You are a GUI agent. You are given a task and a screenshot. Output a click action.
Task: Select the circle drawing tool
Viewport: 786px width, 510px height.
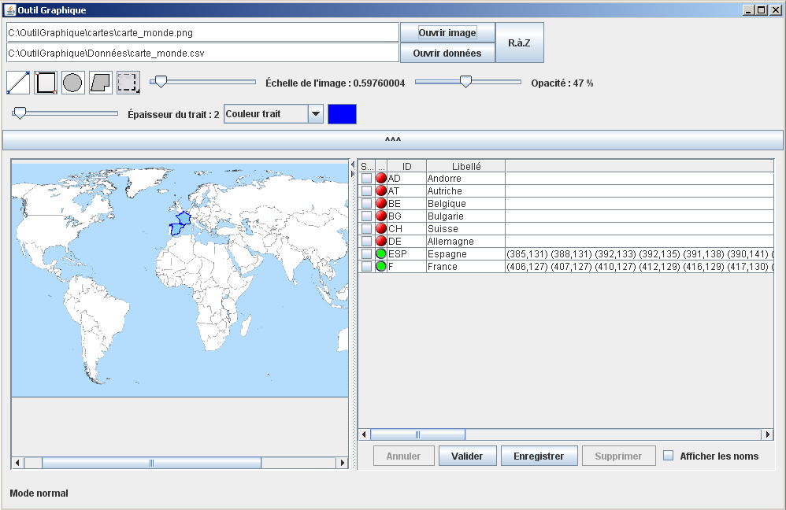73,83
